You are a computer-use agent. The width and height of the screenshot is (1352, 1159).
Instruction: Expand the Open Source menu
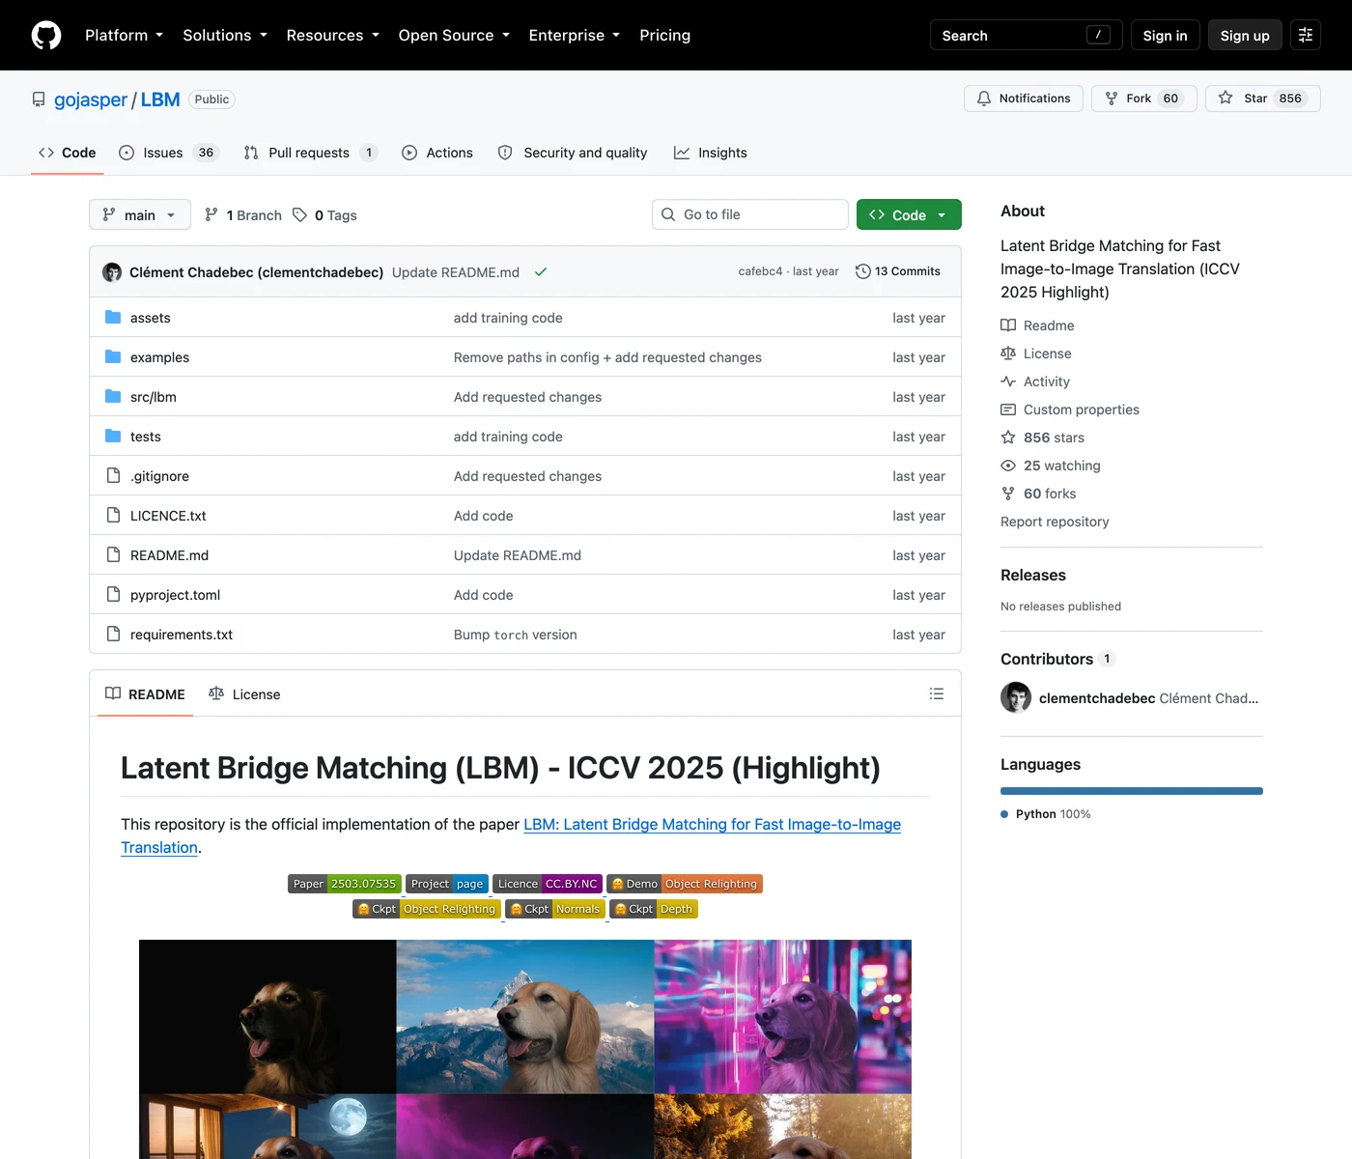454,35
